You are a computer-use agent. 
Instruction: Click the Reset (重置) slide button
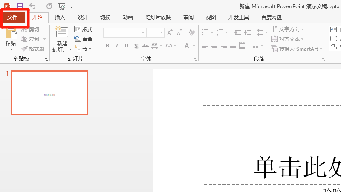(x=84, y=39)
